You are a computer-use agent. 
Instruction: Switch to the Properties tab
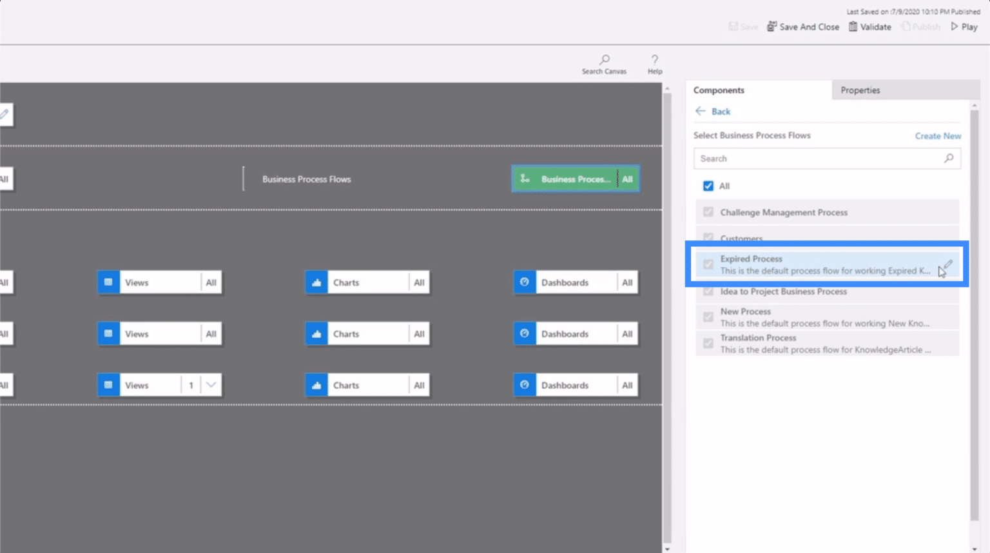(x=905, y=90)
